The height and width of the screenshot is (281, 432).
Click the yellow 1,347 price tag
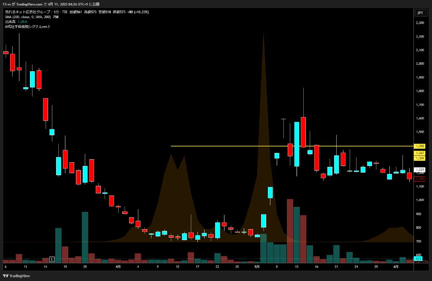pyautogui.click(x=420, y=153)
